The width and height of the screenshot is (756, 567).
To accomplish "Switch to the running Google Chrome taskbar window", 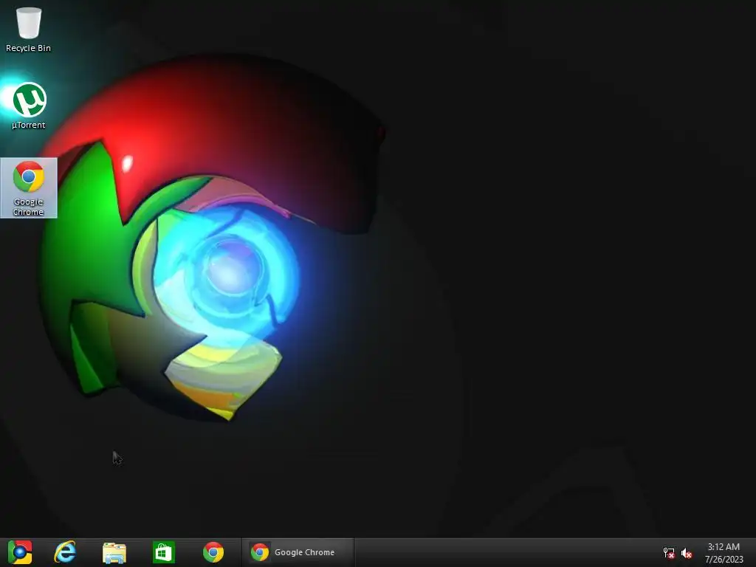I will point(298,552).
